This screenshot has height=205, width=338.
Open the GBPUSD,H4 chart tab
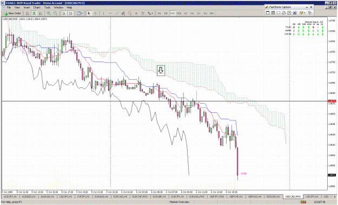click(x=255, y=196)
